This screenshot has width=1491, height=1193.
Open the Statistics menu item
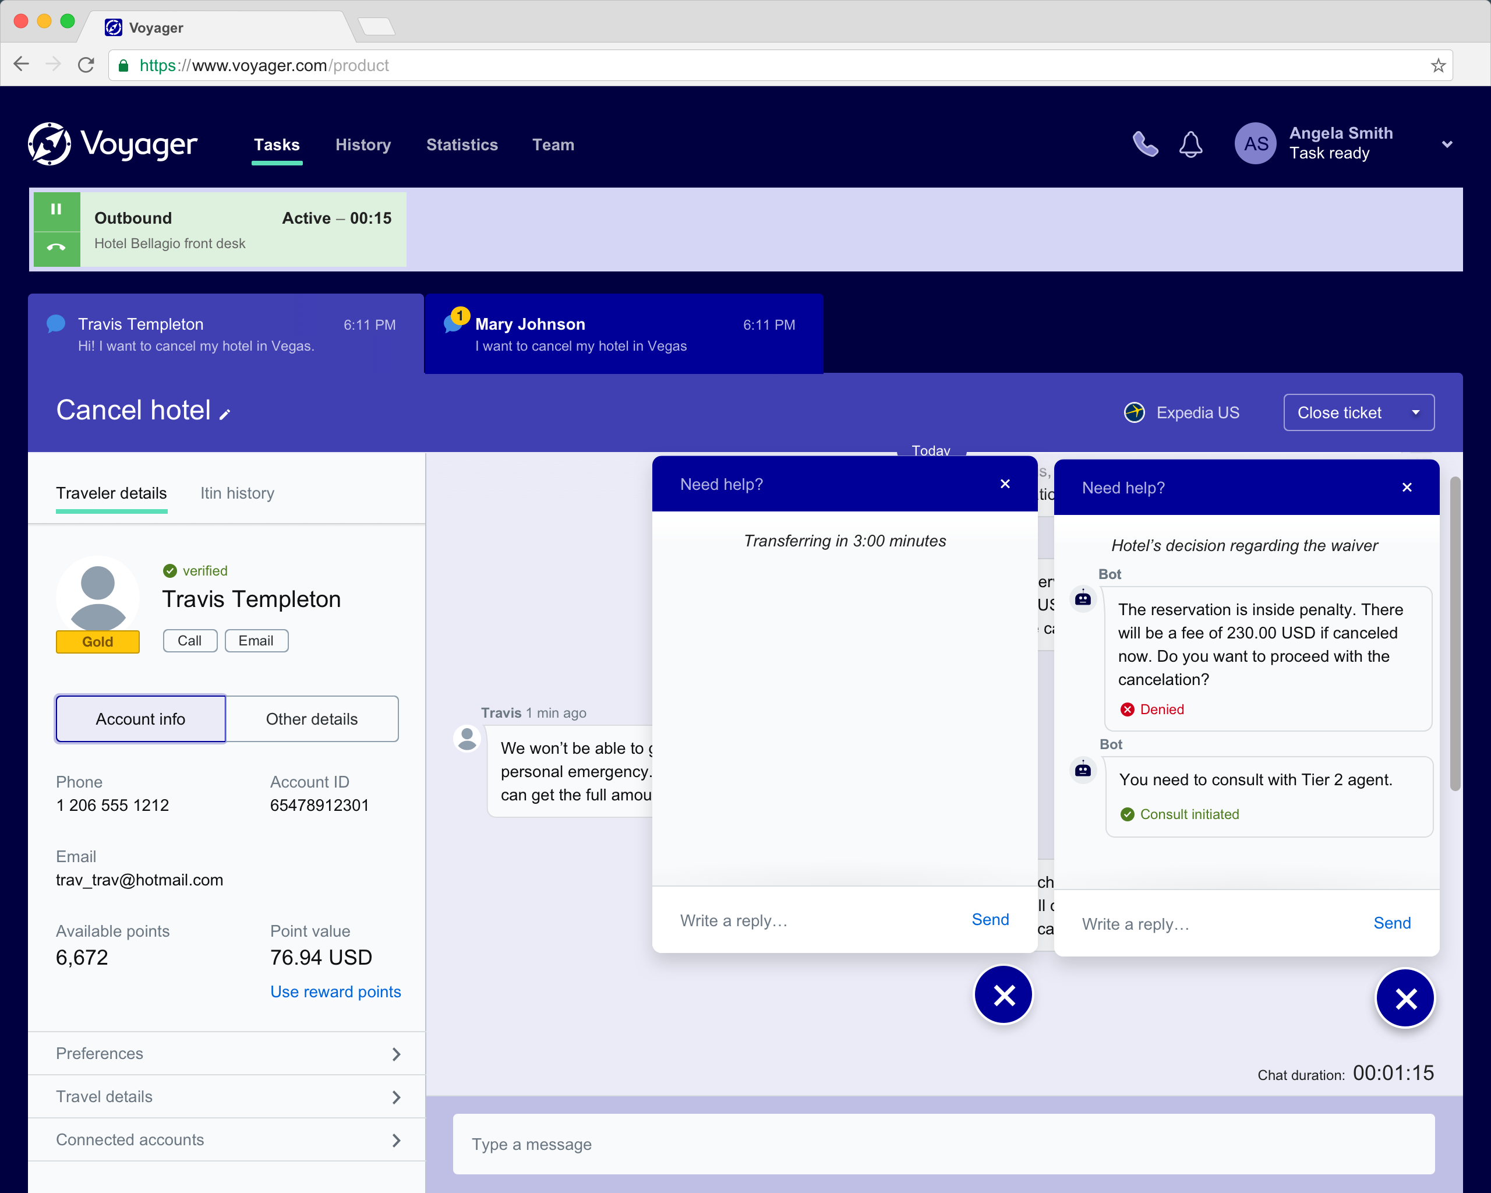[x=462, y=144]
